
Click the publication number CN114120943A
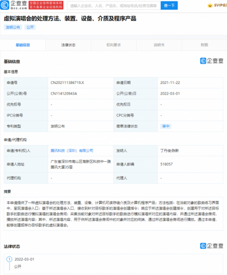click(64, 94)
